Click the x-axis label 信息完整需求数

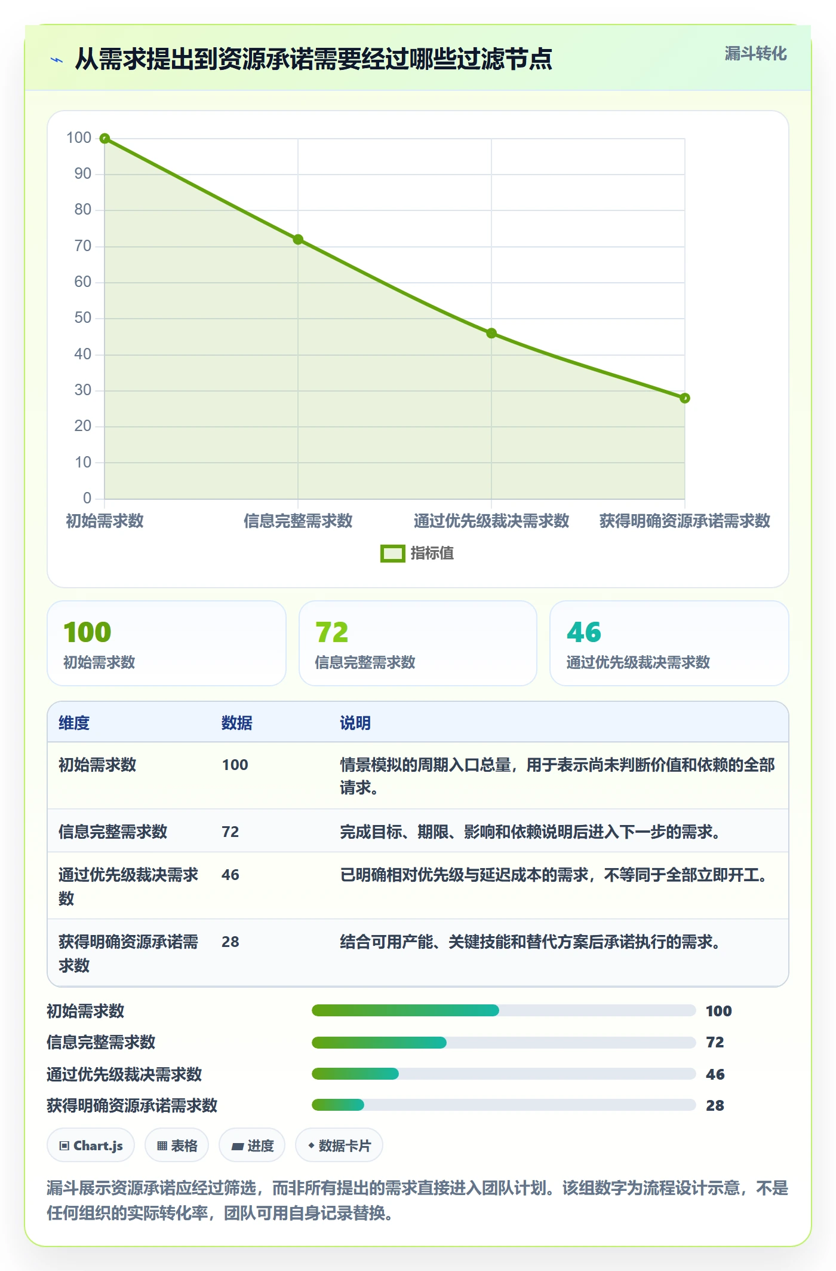click(x=298, y=521)
